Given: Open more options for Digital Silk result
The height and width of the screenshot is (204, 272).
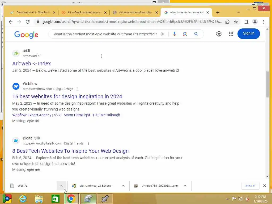Looking at the screenshot, I should tap(88, 143).
